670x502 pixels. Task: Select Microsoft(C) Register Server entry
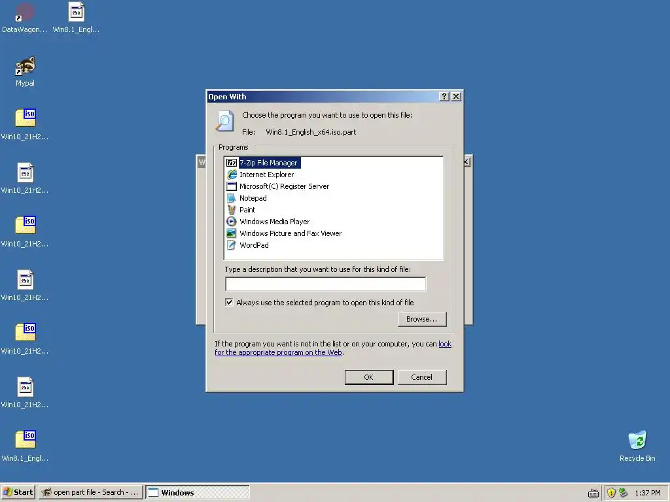click(x=277, y=186)
